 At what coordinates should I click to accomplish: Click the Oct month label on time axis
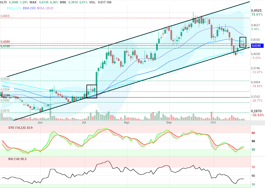[213, 122]
